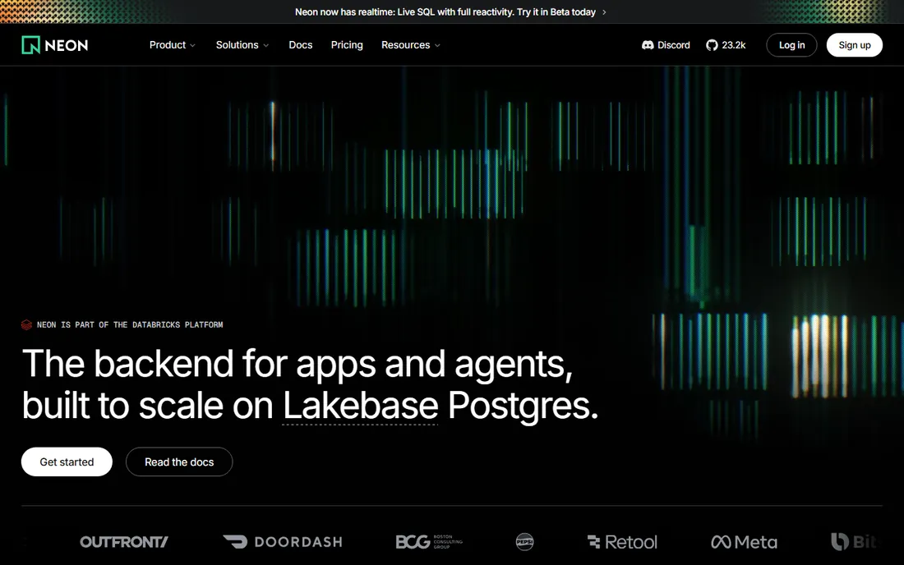The image size is (904, 565).
Task: Open the Docs page
Action: [300, 45]
